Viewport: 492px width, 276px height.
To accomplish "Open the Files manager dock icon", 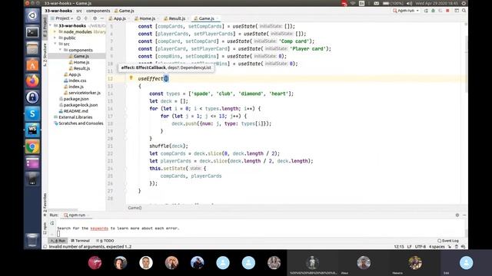I will coord(32,48).
